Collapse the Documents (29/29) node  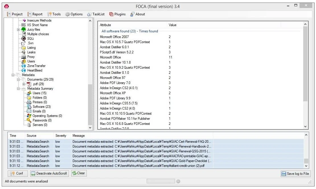tap(18, 79)
